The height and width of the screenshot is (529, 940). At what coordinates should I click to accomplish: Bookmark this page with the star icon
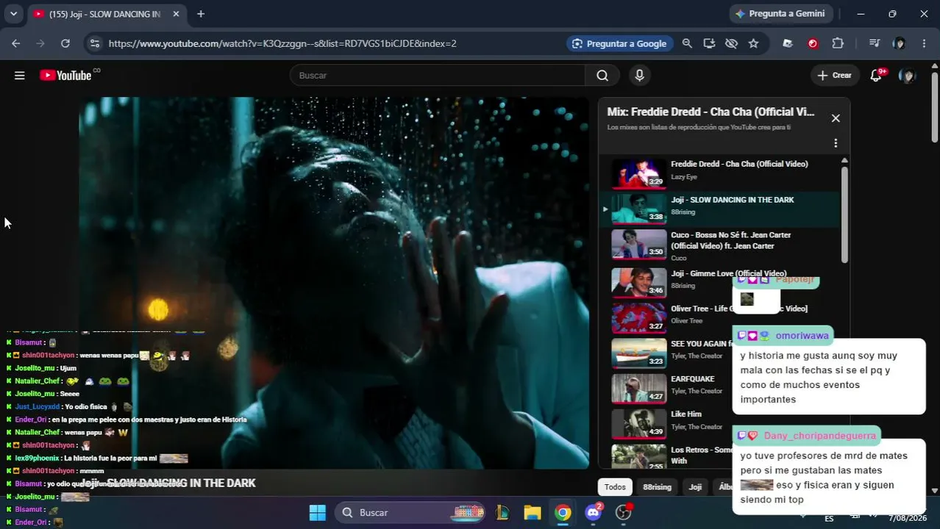(x=753, y=43)
